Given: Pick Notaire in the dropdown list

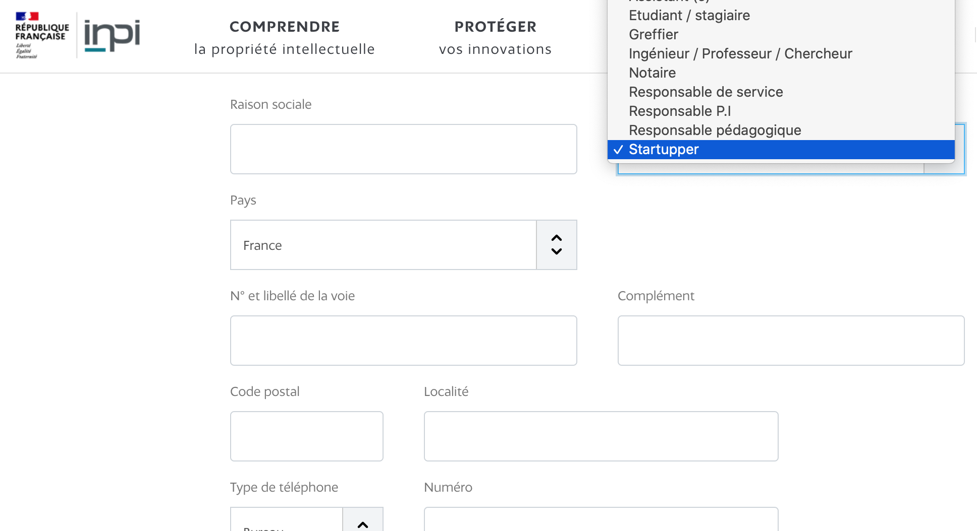Looking at the screenshot, I should (652, 73).
